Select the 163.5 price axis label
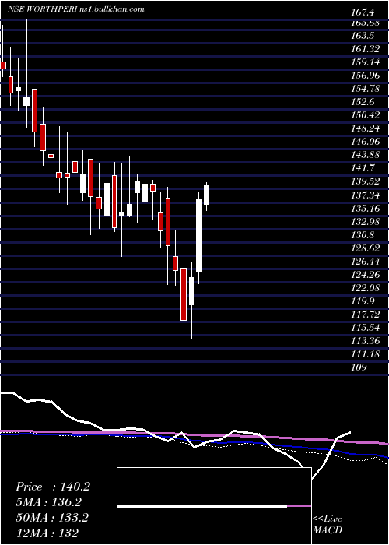This screenshot has width=389, height=545. (x=363, y=36)
